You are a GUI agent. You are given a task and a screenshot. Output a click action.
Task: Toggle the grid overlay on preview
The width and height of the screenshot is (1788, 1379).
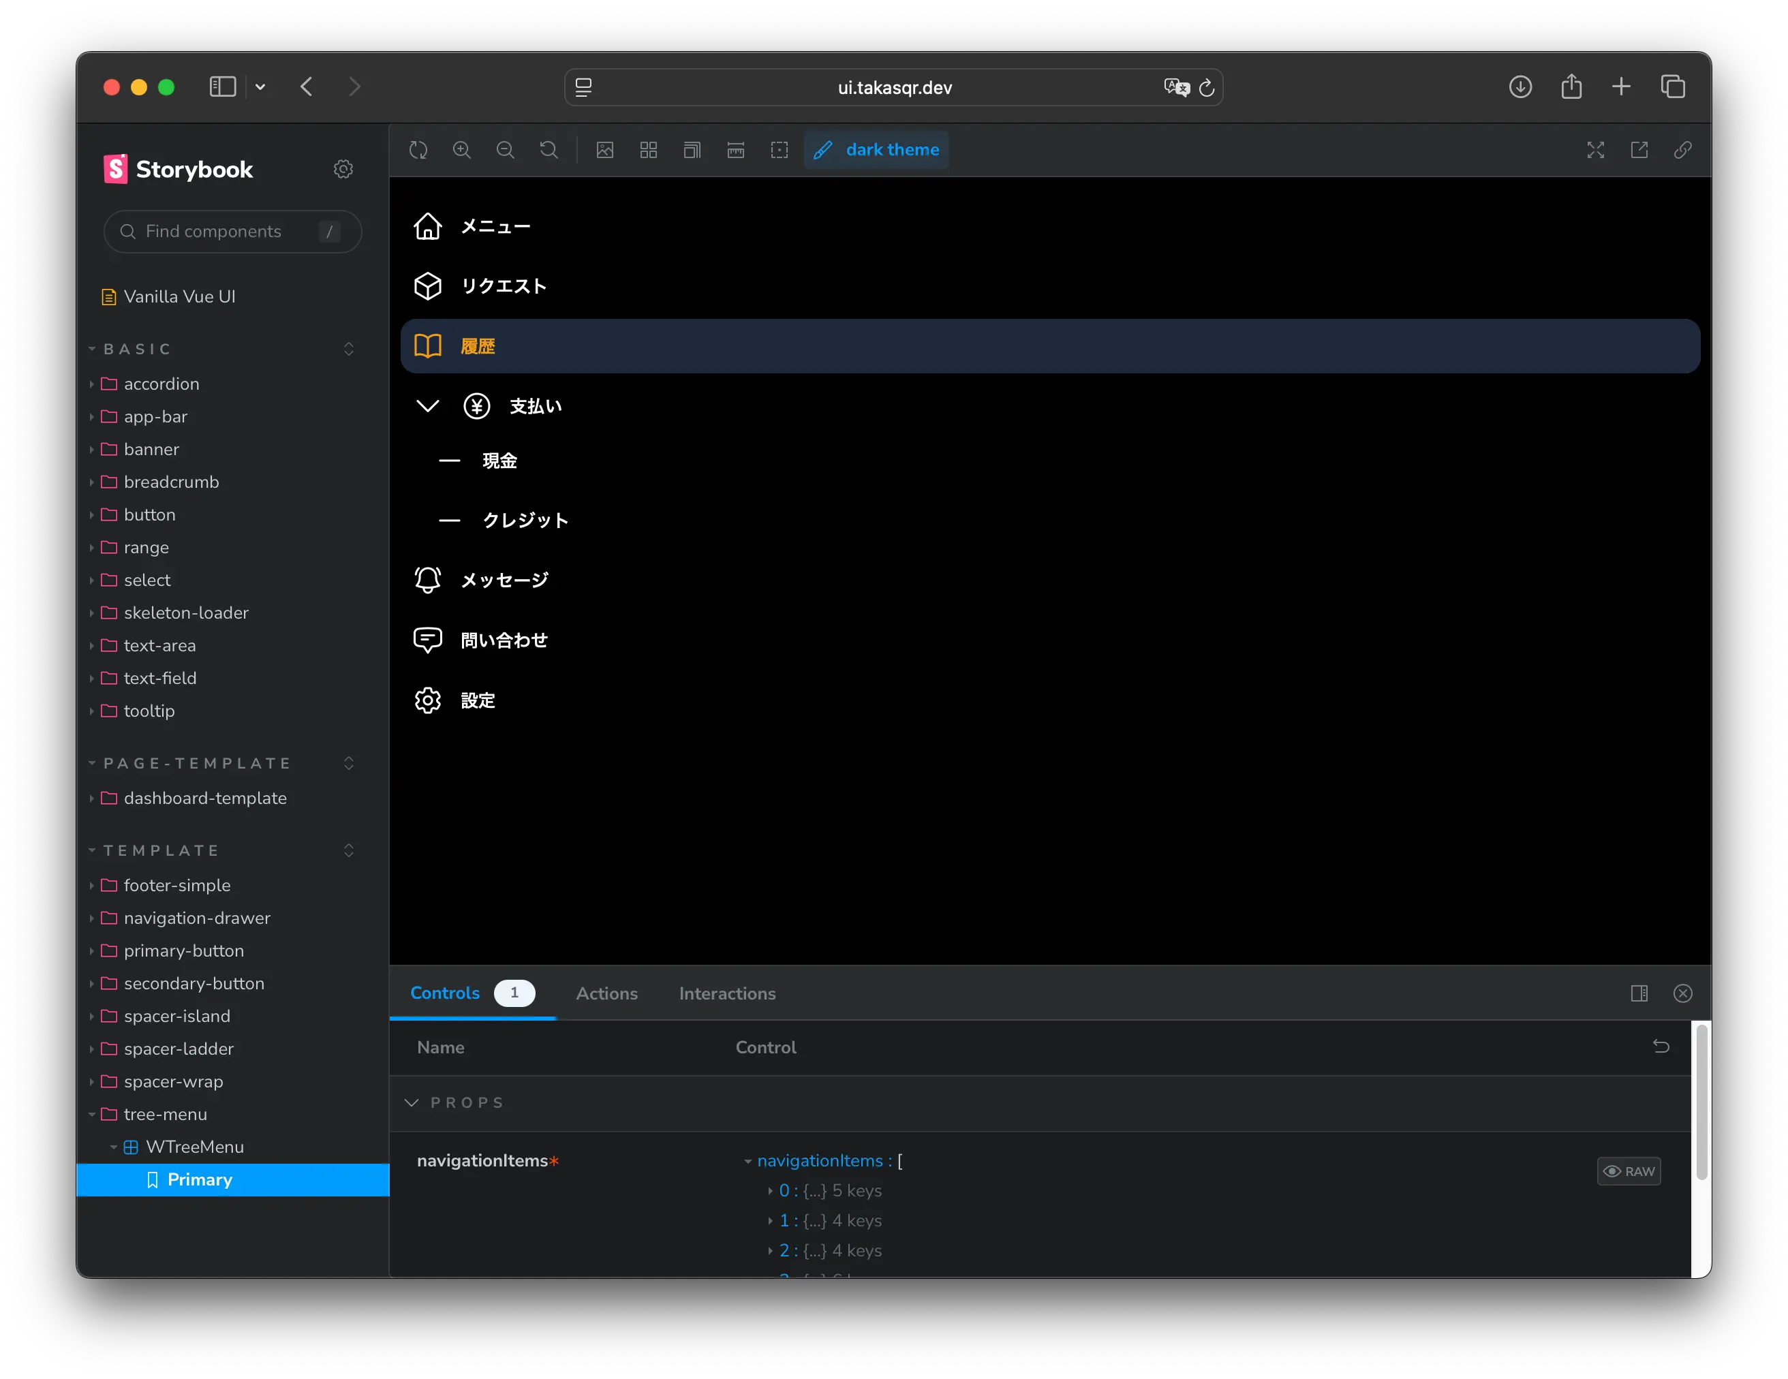click(649, 150)
